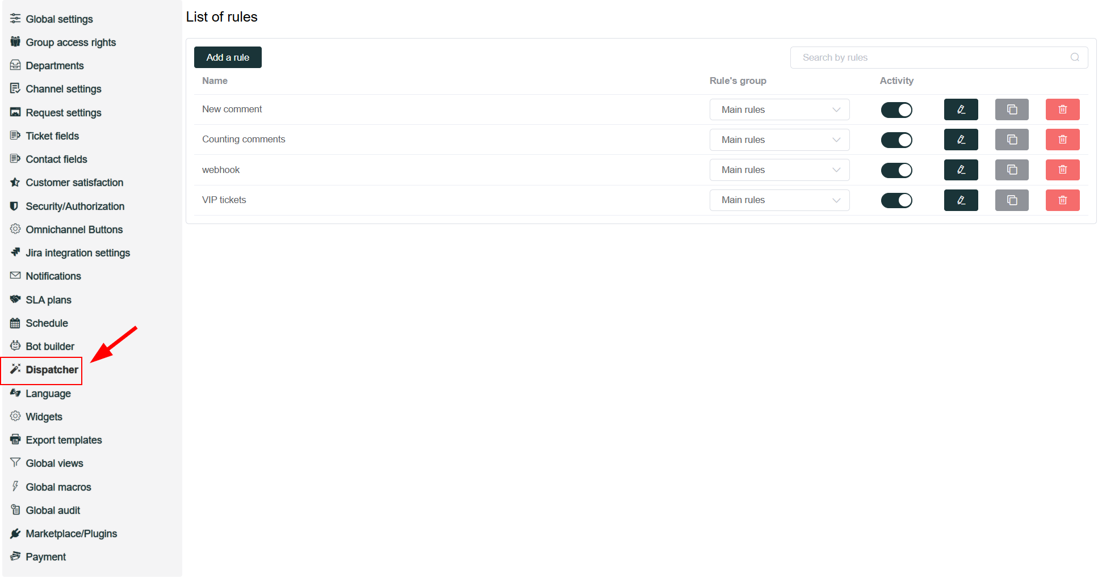1102x578 pixels.
Task: Open rule group dropdown for New comment
Action: pos(780,109)
